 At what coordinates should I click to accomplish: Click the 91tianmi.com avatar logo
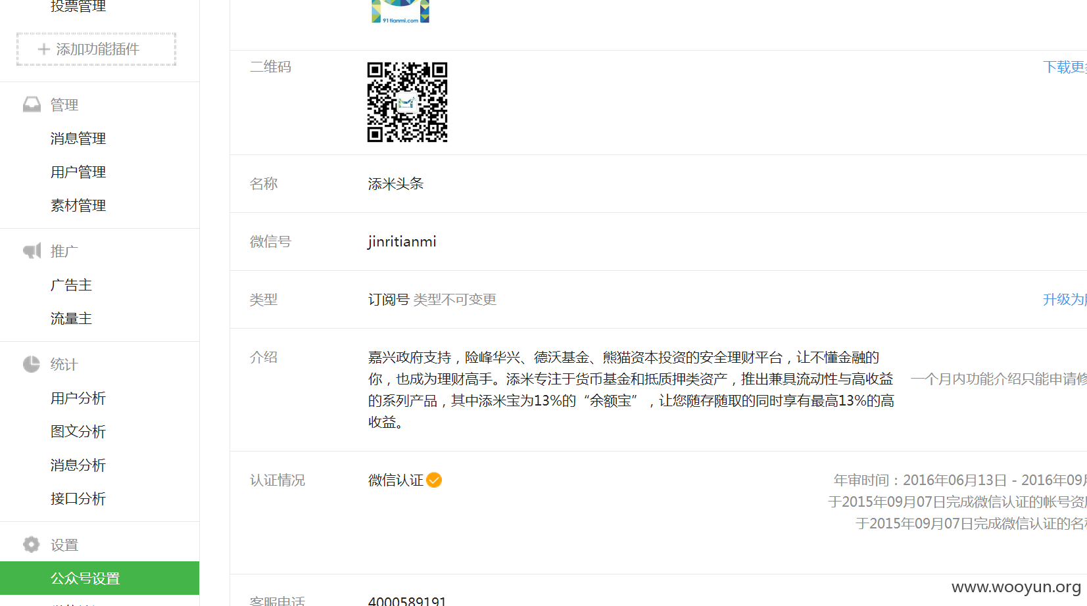pyautogui.click(x=400, y=12)
